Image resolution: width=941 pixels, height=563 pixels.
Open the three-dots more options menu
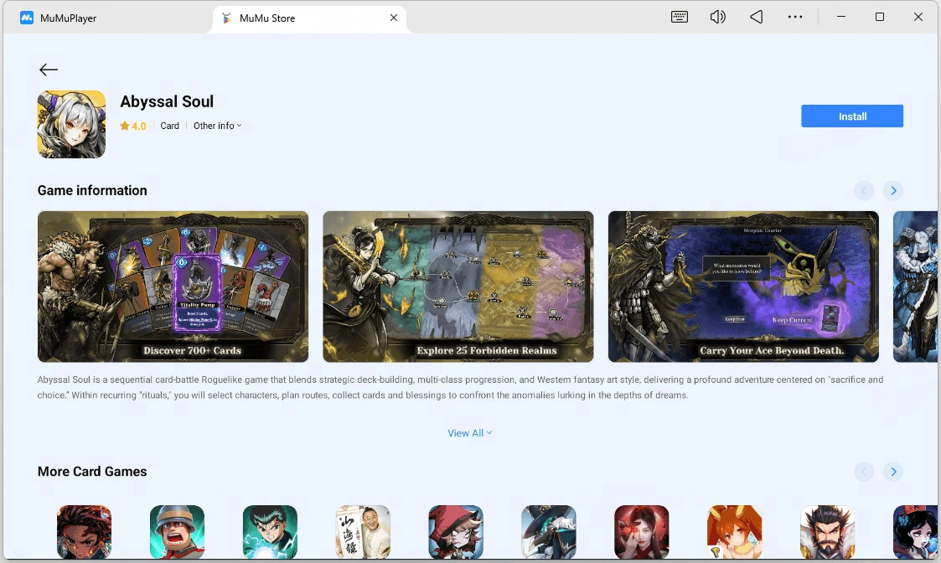tap(795, 17)
